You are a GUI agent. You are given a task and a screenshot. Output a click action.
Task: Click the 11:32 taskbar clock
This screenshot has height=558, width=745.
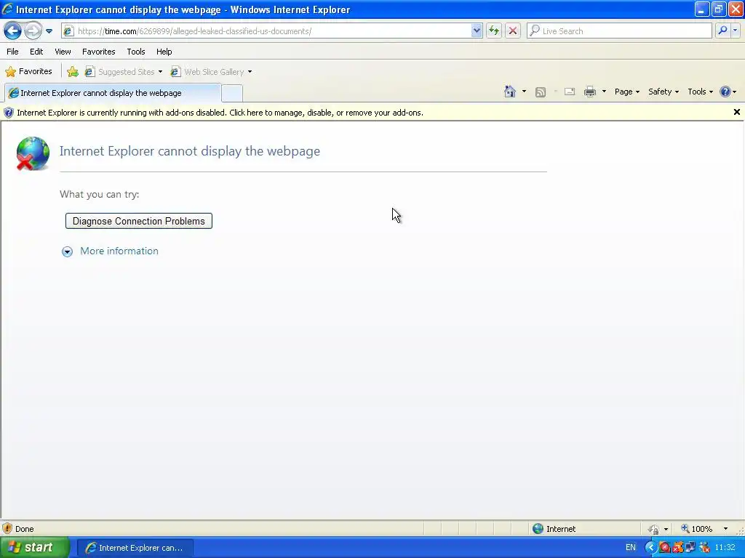tap(725, 548)
